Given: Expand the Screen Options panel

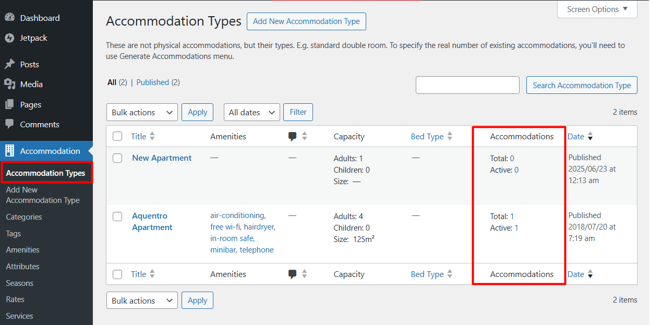Looking at the screenshot, I should point(597,9).
